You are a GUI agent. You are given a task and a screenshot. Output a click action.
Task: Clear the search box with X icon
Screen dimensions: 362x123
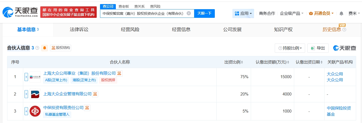[x=189, y=13]
